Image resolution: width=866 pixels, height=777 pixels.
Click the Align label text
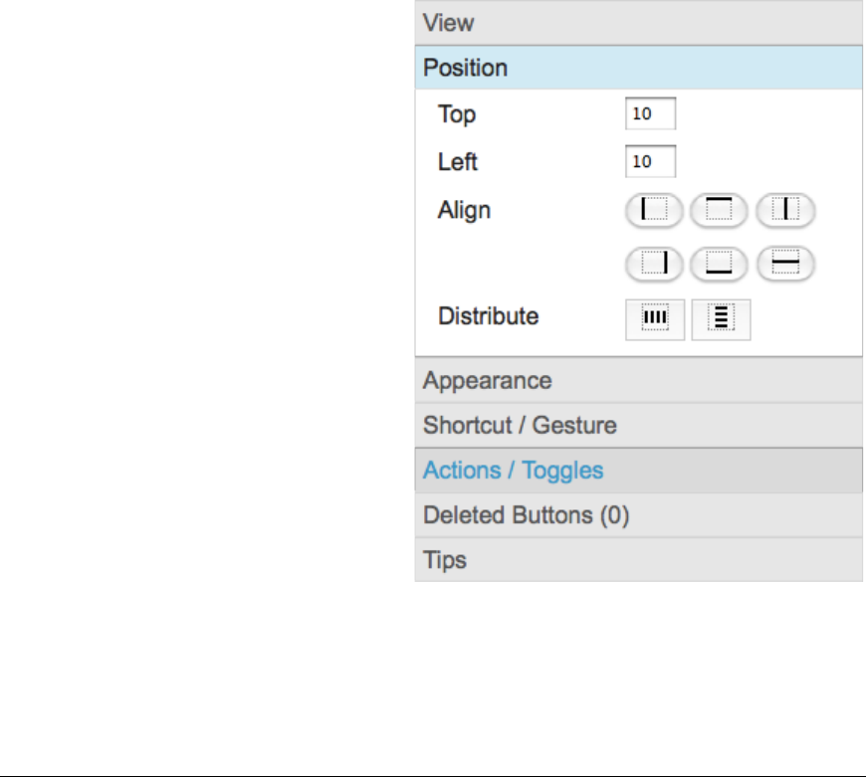point(464,211)
